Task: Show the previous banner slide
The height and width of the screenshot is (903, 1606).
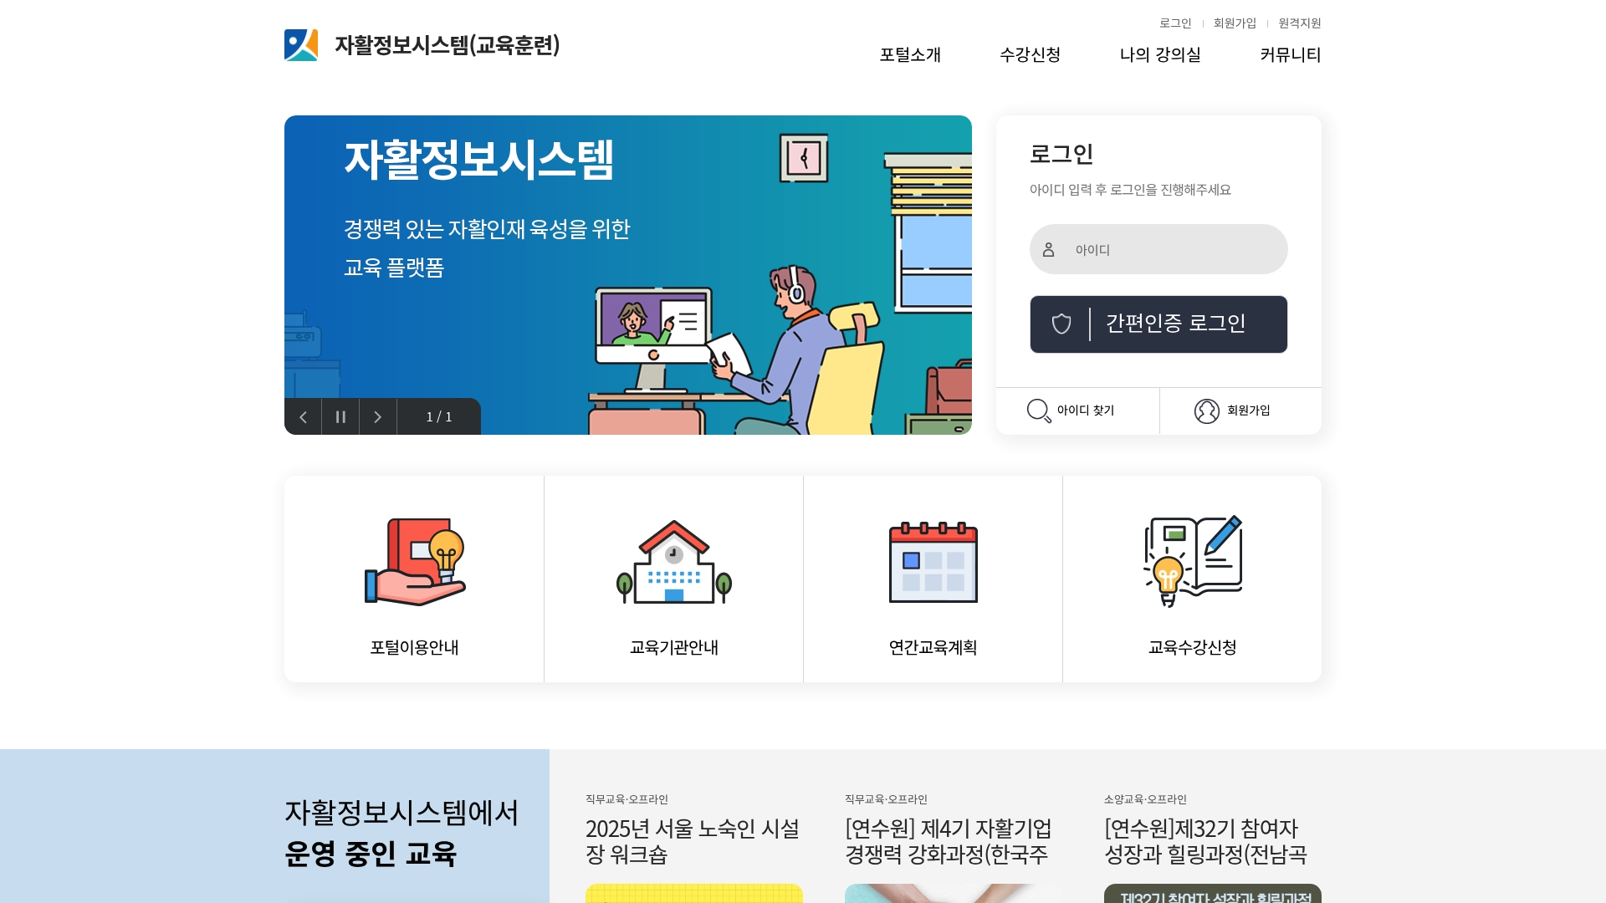Action: (x=303, y=416)
